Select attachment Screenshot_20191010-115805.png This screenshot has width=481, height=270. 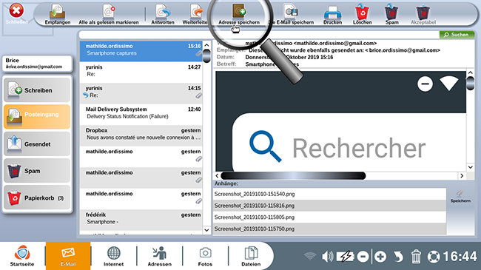329,217
